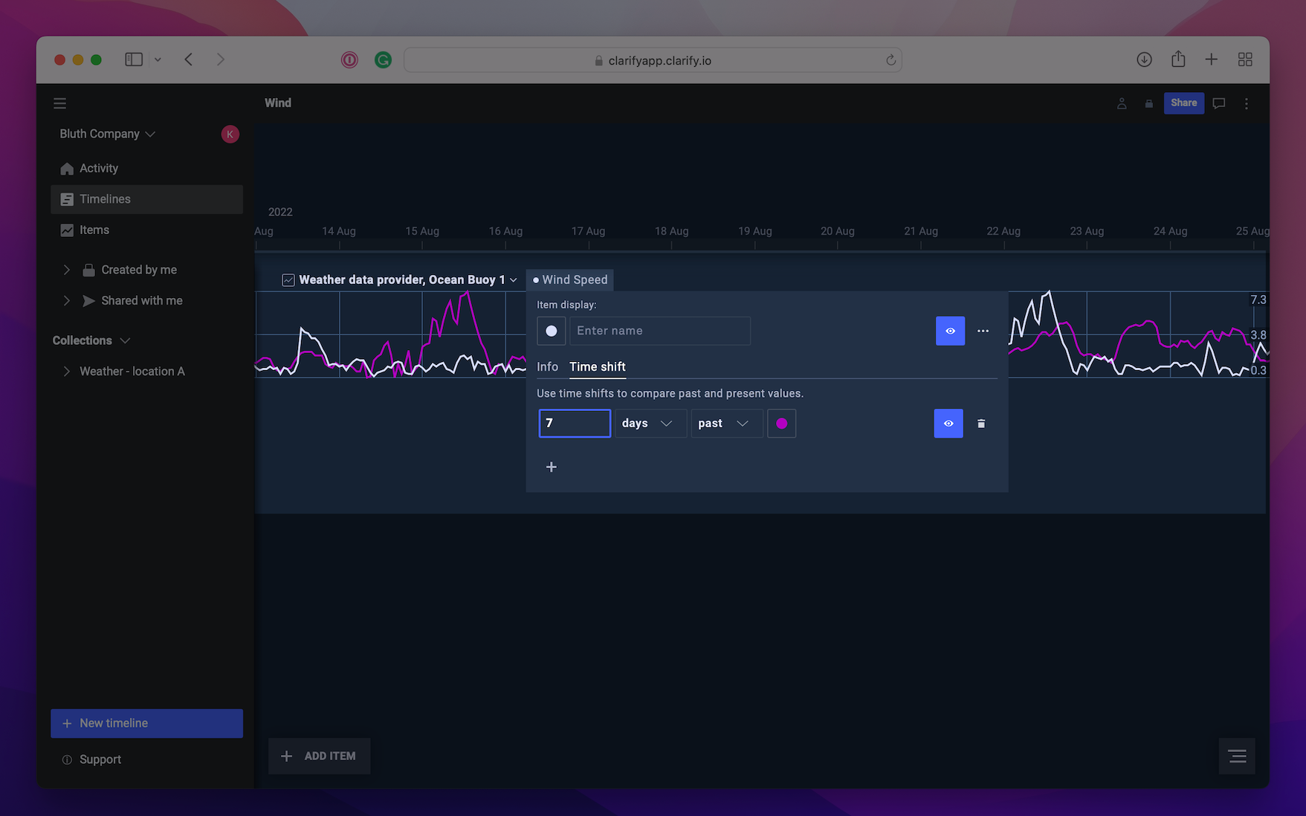
Task: Open the bottom-right list layout icon
Action: point(1237,756)
